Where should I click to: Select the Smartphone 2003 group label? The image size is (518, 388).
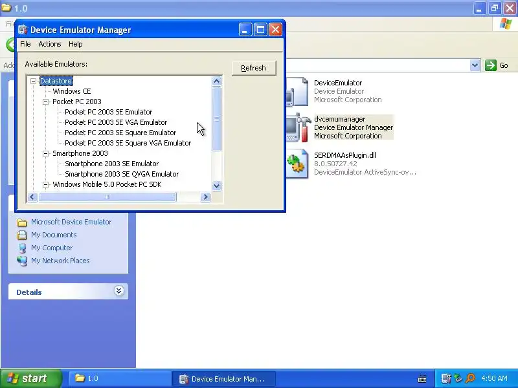point(80,153)
